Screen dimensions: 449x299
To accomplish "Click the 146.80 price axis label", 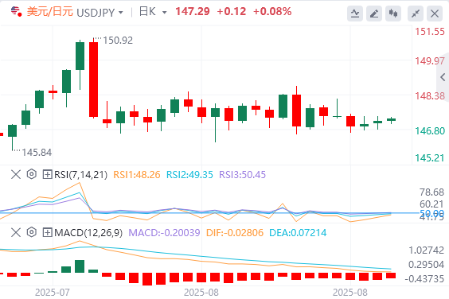I will click(x=430, y=131).
